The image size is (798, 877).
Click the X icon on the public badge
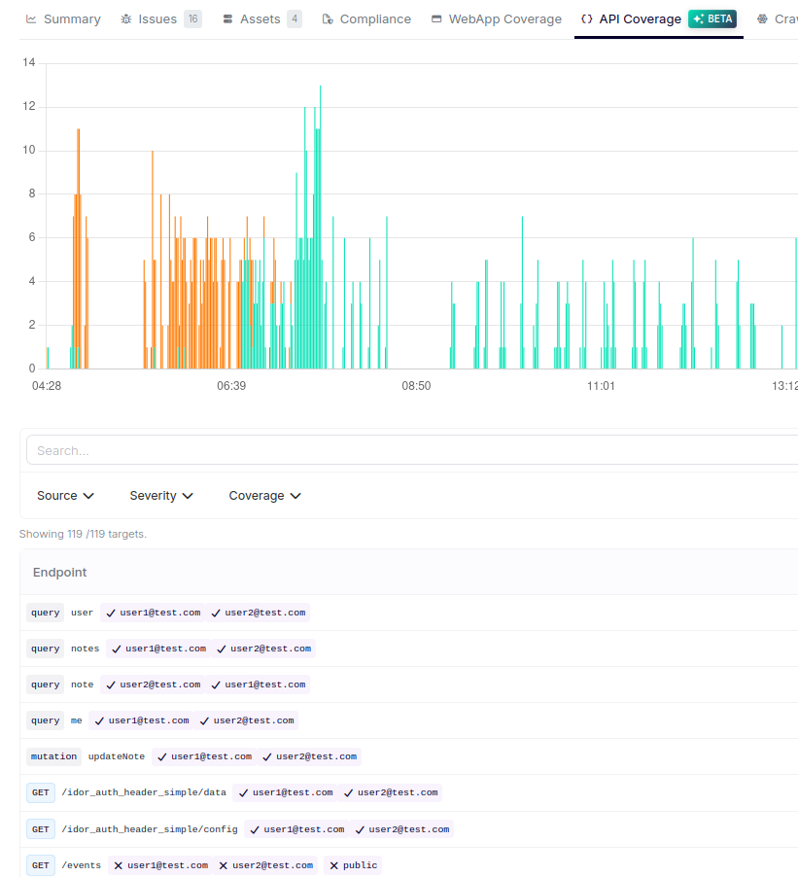(x=335, y=864)
